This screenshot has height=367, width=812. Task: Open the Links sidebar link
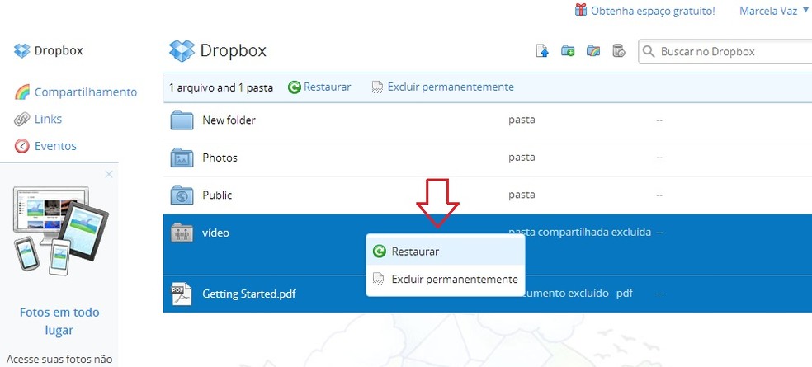[48, 119]
